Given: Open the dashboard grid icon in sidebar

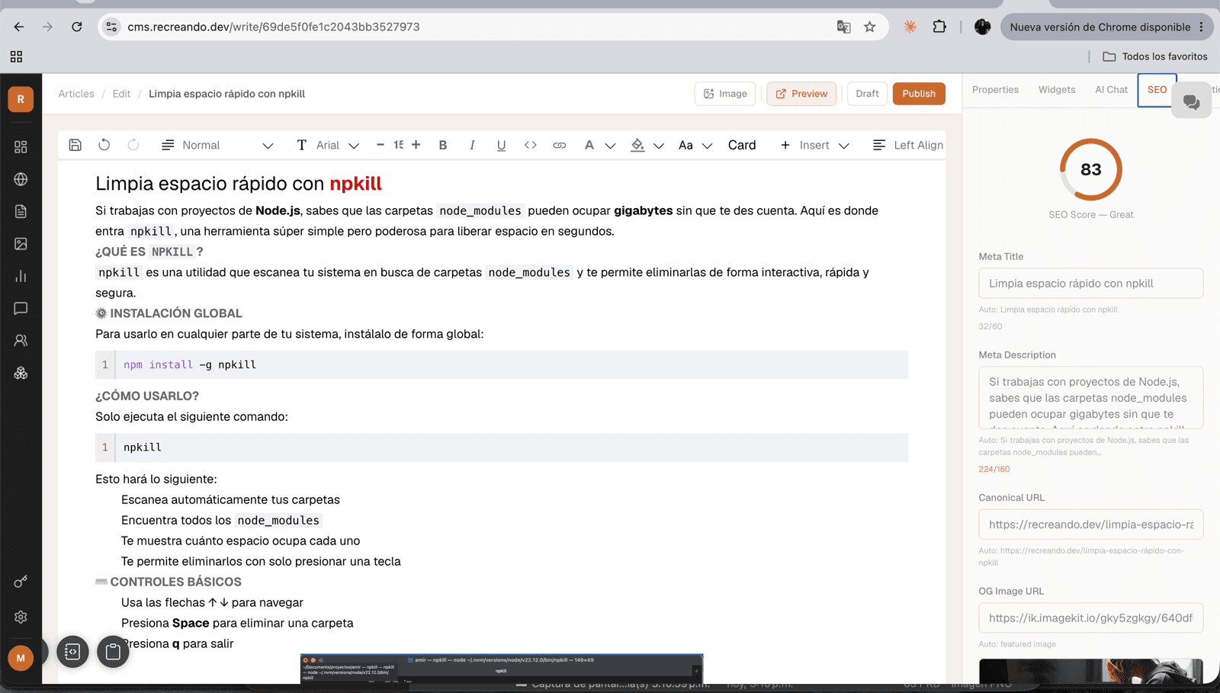Looking at the screenshot, I should [21, 146].
